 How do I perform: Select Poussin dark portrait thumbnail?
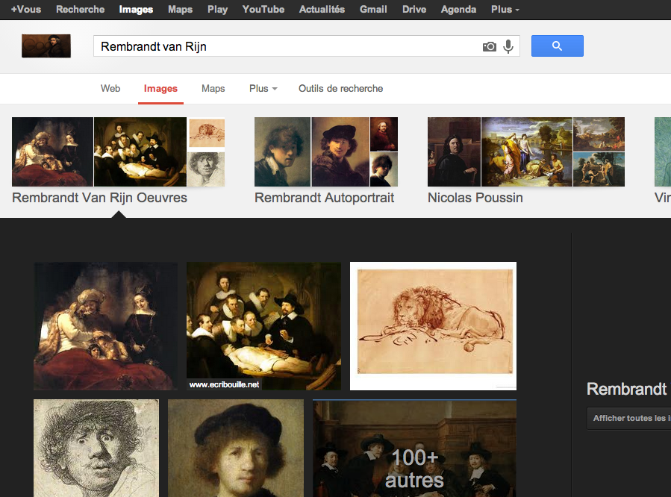[454, 151]
